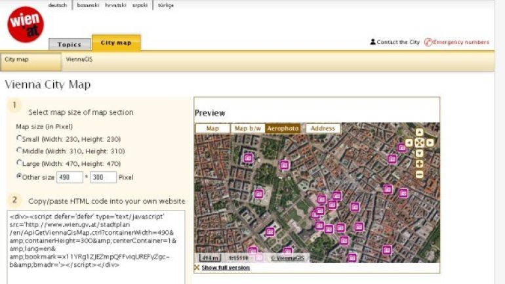Click the Preview heading above the map
This screenshot has height=284, width=505.
pos(210,113)
